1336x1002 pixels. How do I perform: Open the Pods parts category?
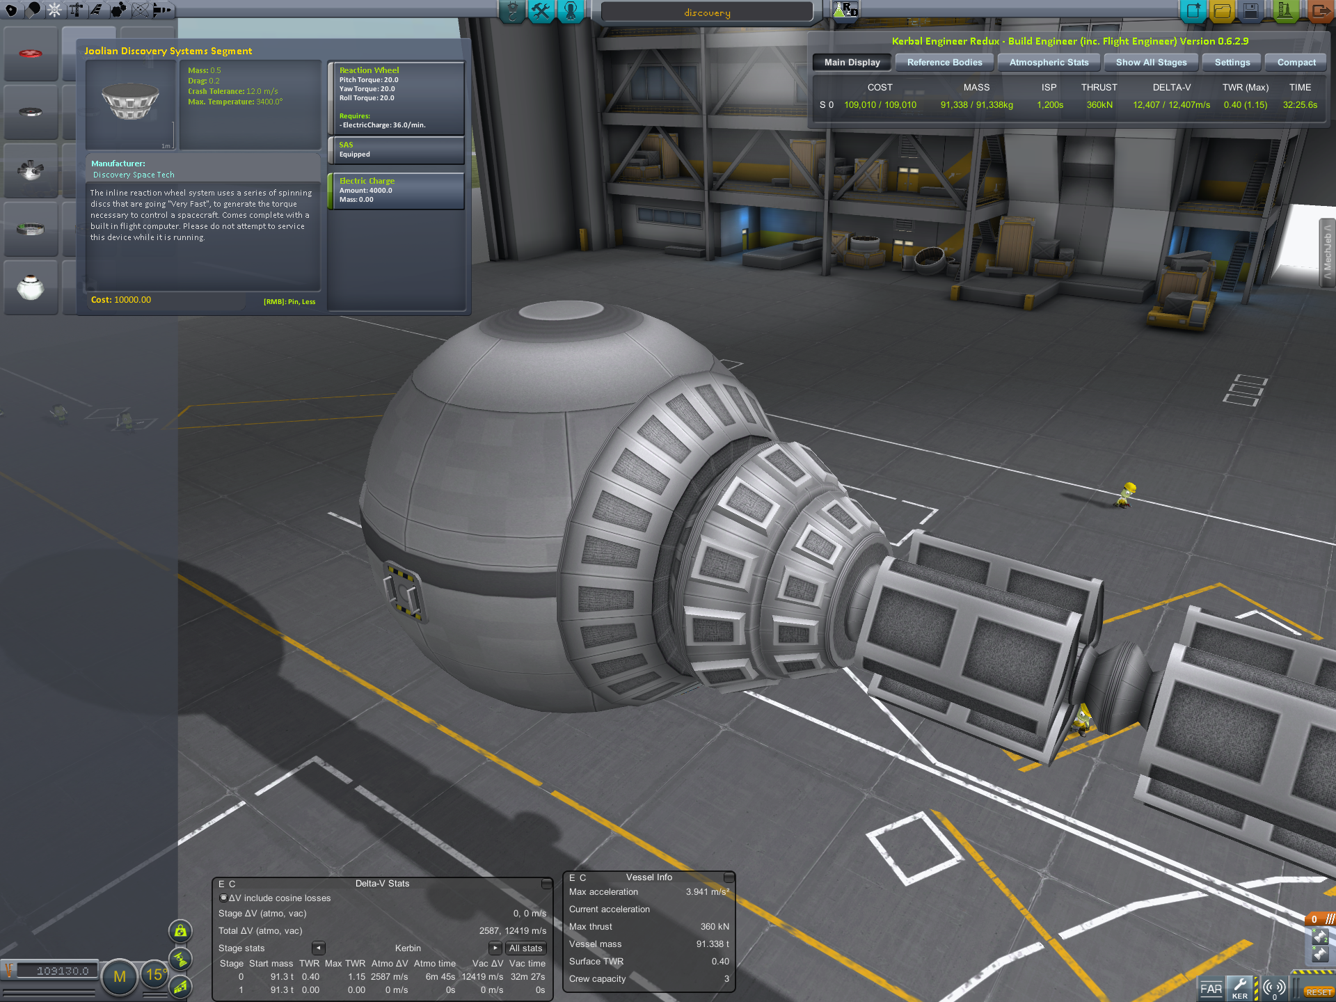click(11, 10)
